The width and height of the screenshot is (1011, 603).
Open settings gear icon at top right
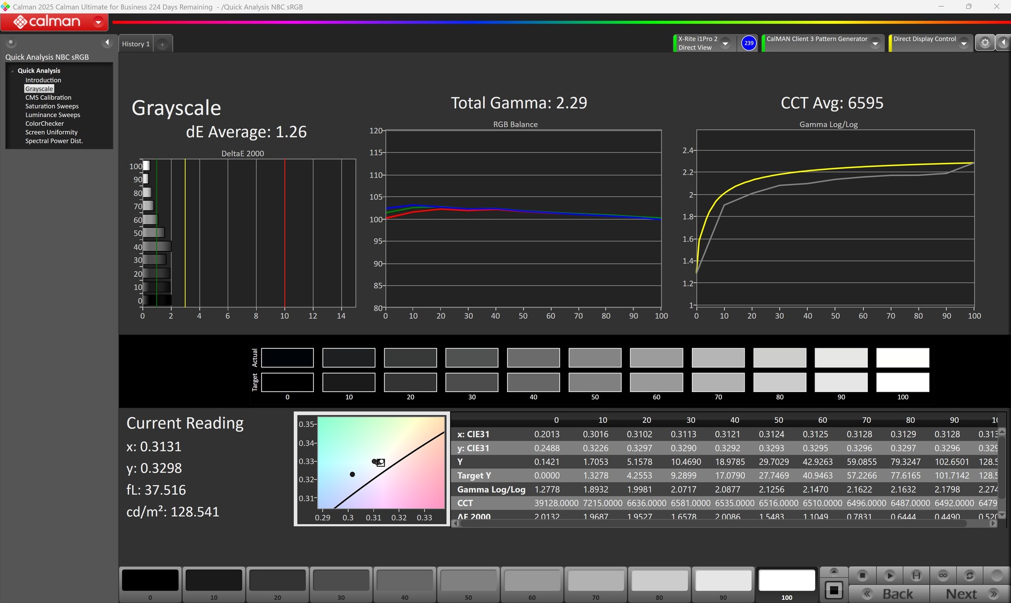point(985,43)
